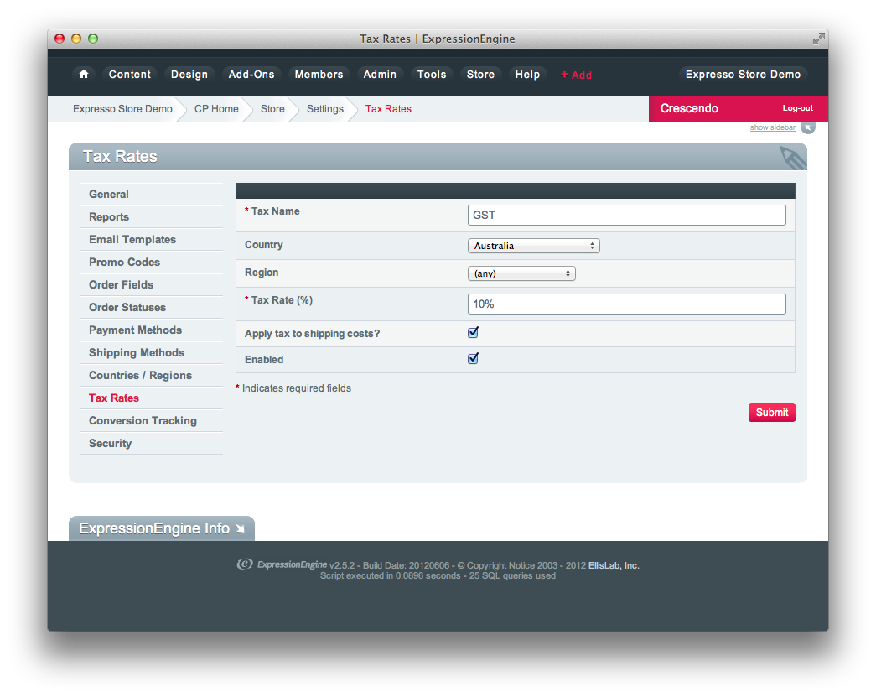Screen dimensions: 876x697
Task: Select Tax Rates in sidebar
Action: click(x=152, y=398)
